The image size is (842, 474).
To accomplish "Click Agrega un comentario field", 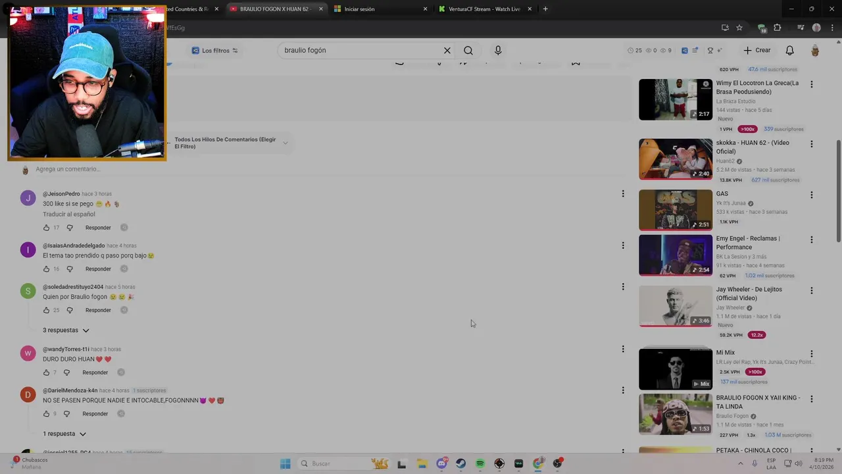I will click(x=68, y=169).
